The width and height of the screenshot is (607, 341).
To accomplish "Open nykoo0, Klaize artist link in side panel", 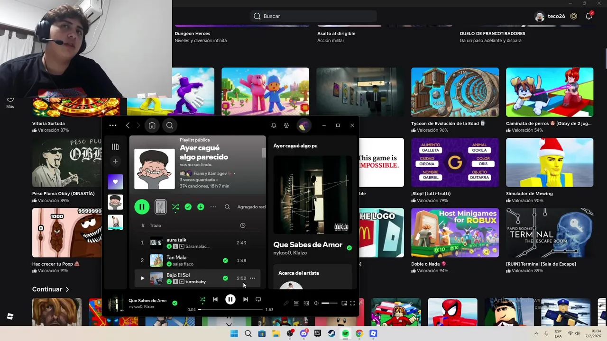I will click(290, 253).
